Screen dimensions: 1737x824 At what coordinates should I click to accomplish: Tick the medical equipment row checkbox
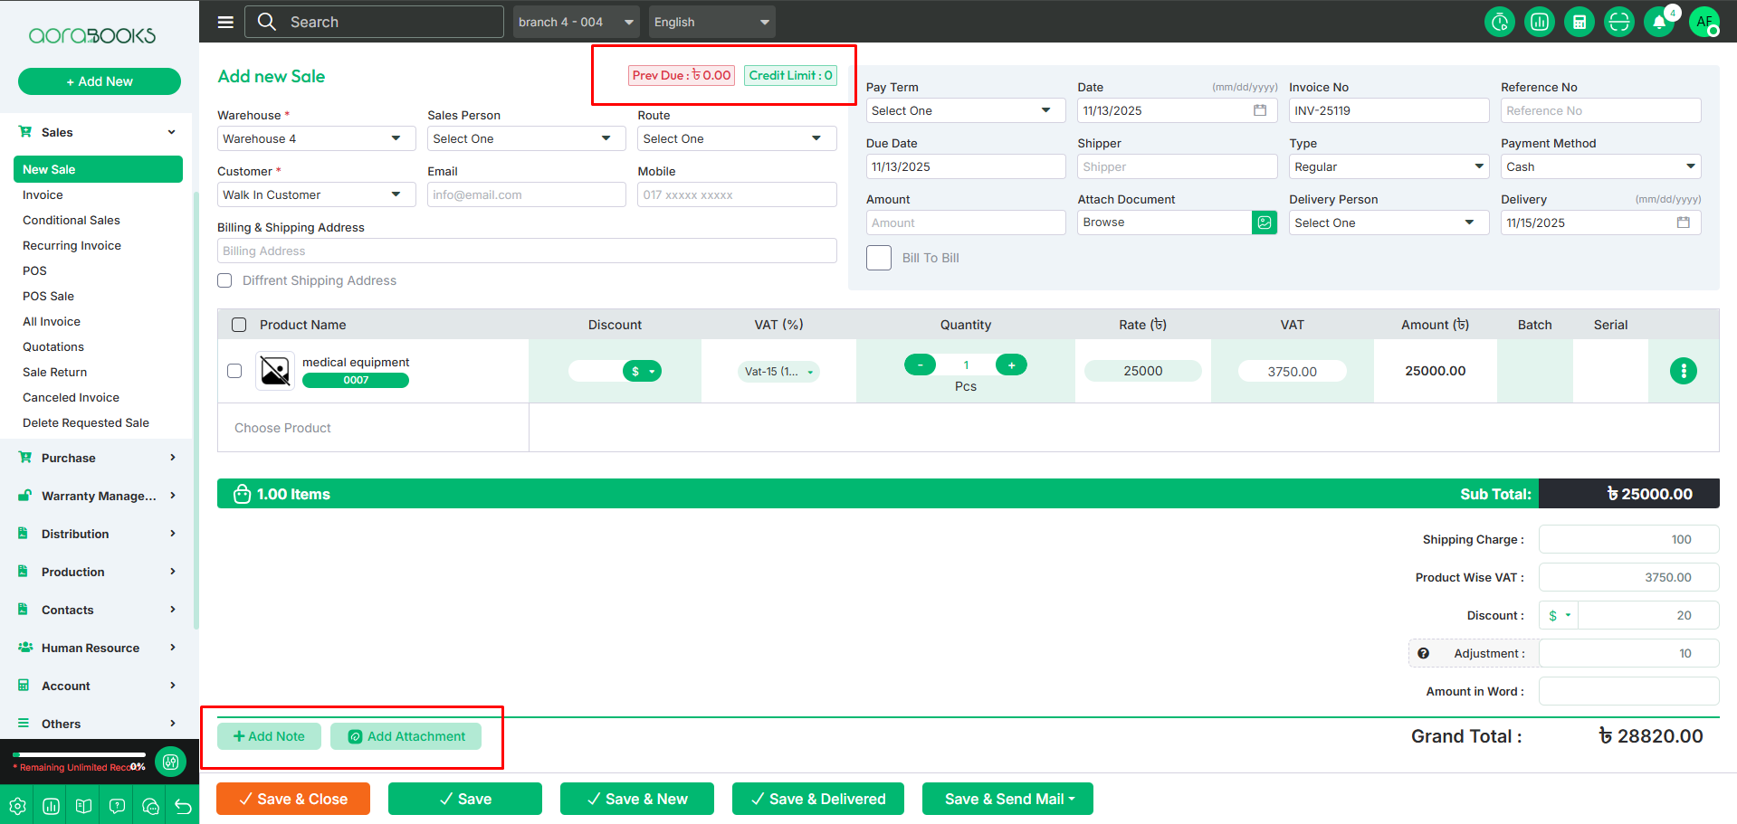(234, 371)
